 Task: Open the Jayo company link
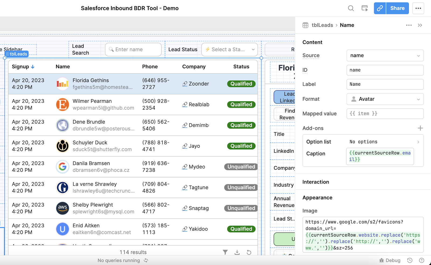[x=191, y=146]
